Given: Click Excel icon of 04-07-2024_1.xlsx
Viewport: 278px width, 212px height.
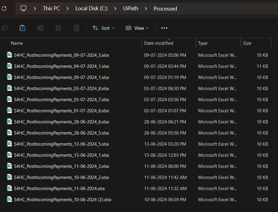Looking at the screenshot, I should (9, 66).
